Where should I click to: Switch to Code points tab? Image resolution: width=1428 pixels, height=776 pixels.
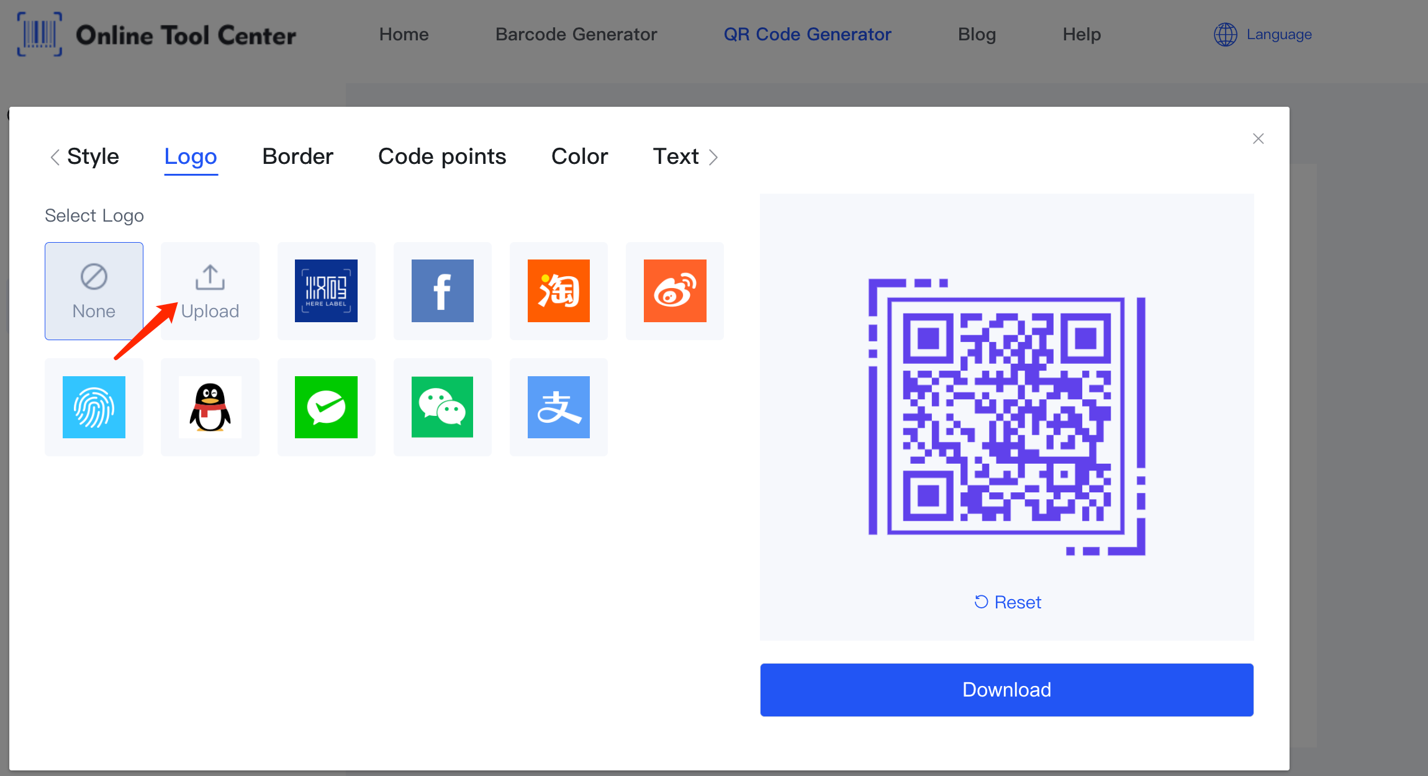[442, 156]
